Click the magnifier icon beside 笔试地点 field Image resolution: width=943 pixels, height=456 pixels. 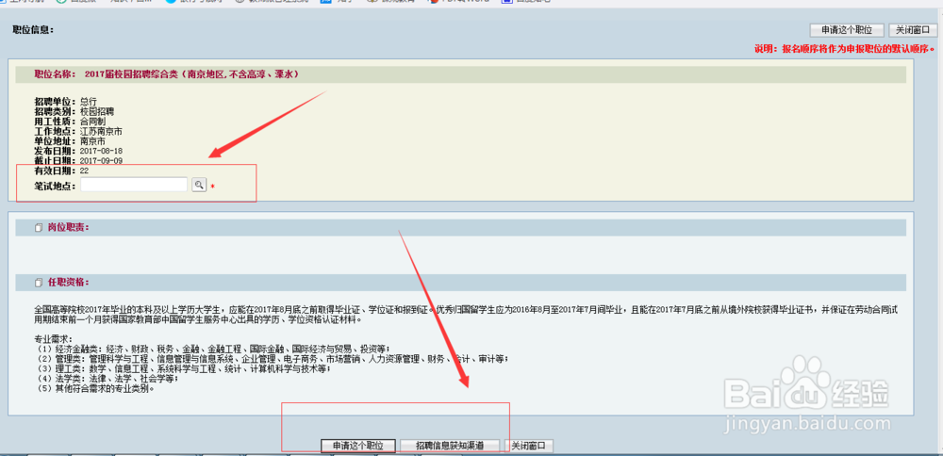(x=198, y=185)
